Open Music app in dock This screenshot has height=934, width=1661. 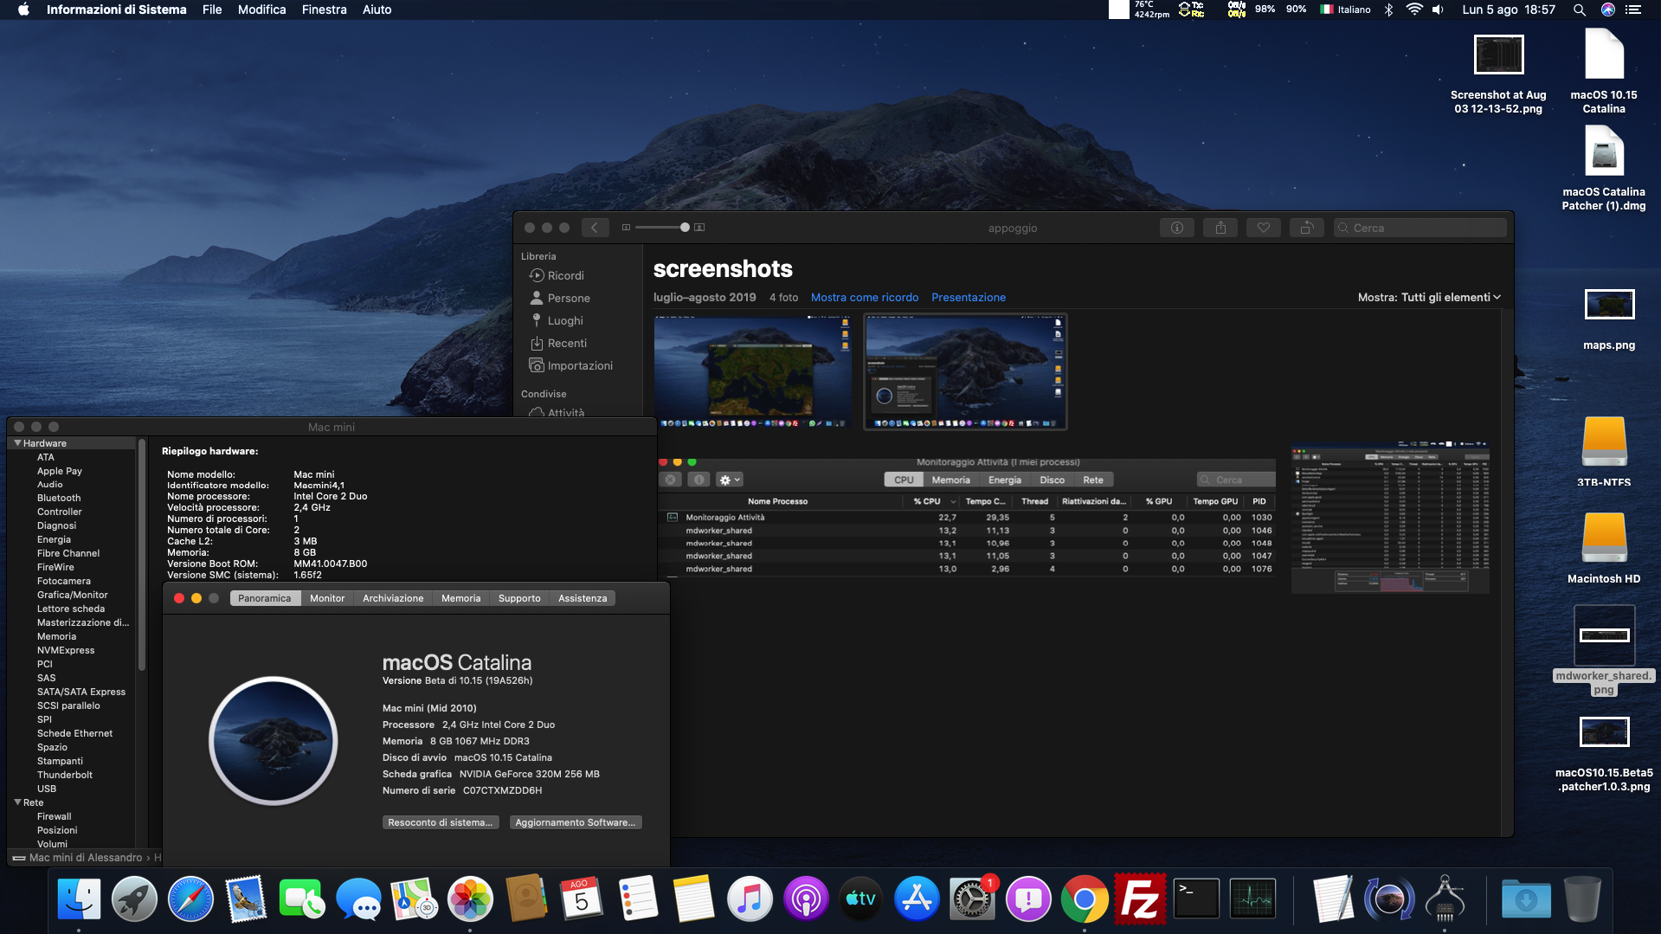[750, 899]
